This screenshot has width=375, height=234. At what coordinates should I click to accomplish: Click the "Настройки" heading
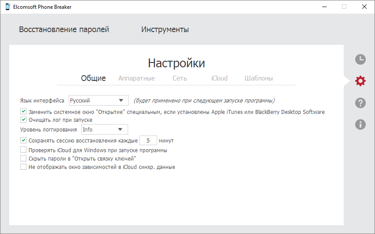(176, 63)
